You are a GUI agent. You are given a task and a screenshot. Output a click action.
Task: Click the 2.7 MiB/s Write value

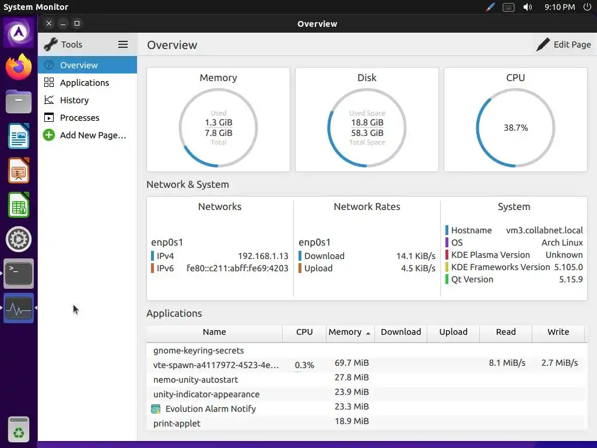(560, 363)
